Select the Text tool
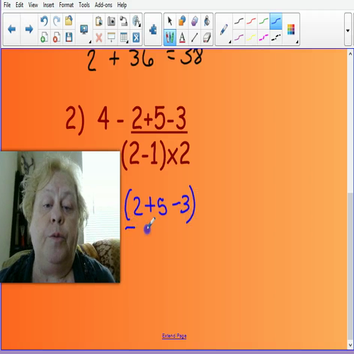The width and height of the screenshot is (354, 354). click(182, 38)
